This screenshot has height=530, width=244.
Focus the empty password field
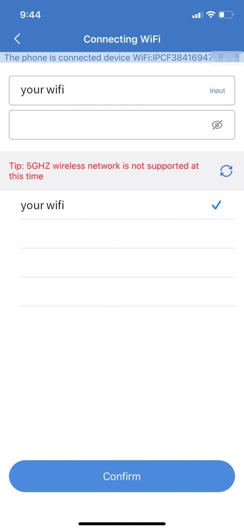pos(122,125)
